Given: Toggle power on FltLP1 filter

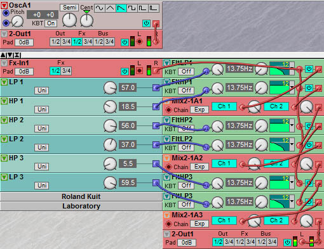Looking at the screenshot, I should point(309,69).
